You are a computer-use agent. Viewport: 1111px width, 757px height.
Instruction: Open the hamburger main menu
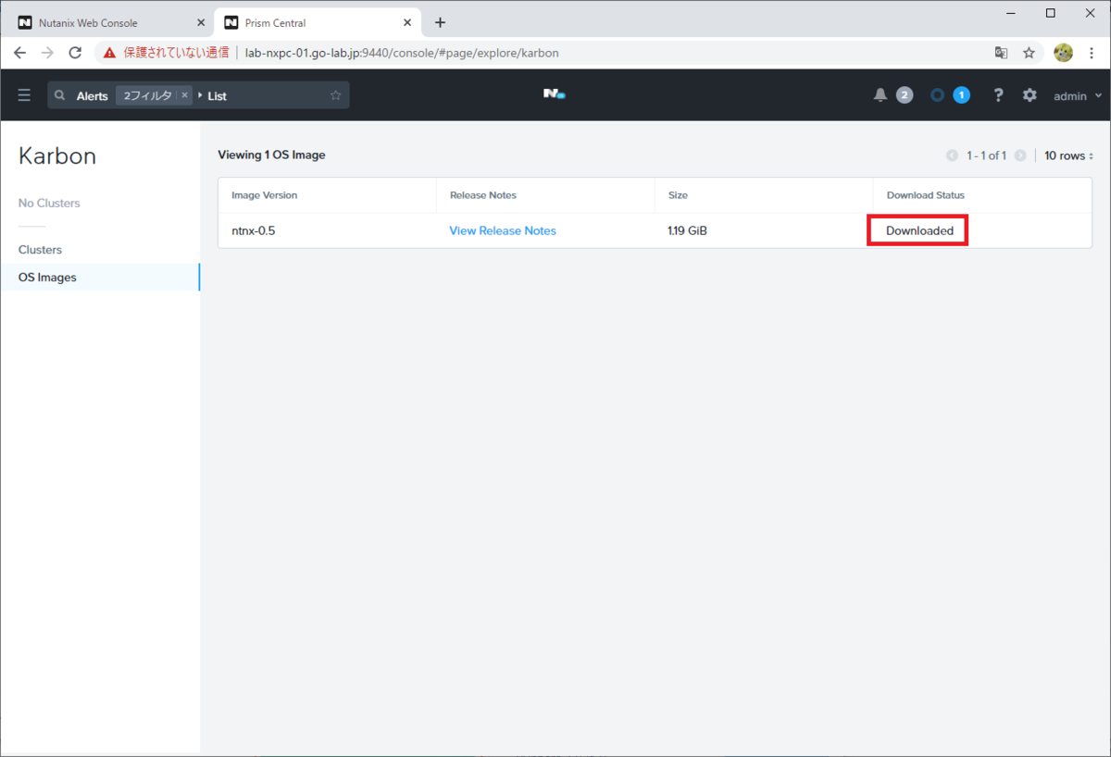tap(24, 95)
